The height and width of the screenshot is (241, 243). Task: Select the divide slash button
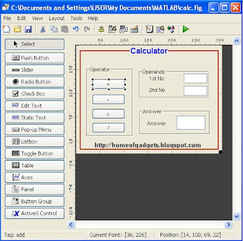point(109,128)
